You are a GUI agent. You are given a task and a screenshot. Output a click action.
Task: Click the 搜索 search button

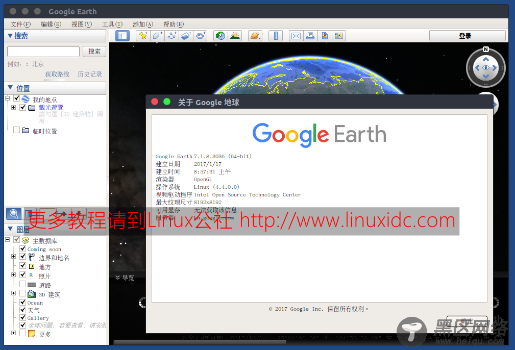coord(94,52)
